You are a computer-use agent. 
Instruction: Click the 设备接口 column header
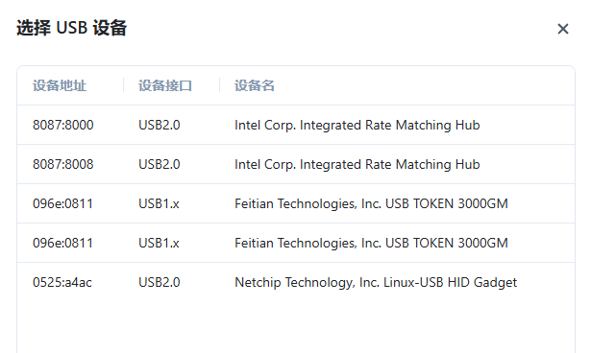[165, 85]
